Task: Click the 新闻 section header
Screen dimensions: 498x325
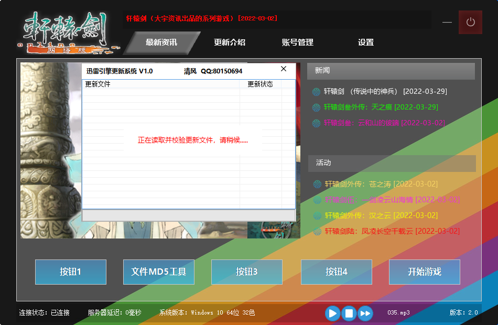Action: (391, 71)
